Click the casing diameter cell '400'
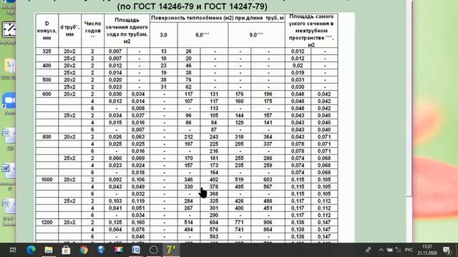Image resolution: width=458 pixels, height=257 pixels. 47,66
